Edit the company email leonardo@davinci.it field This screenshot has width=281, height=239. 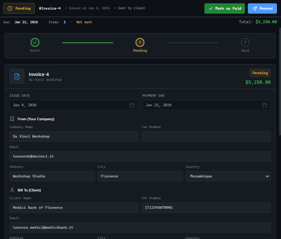[140, 156]
